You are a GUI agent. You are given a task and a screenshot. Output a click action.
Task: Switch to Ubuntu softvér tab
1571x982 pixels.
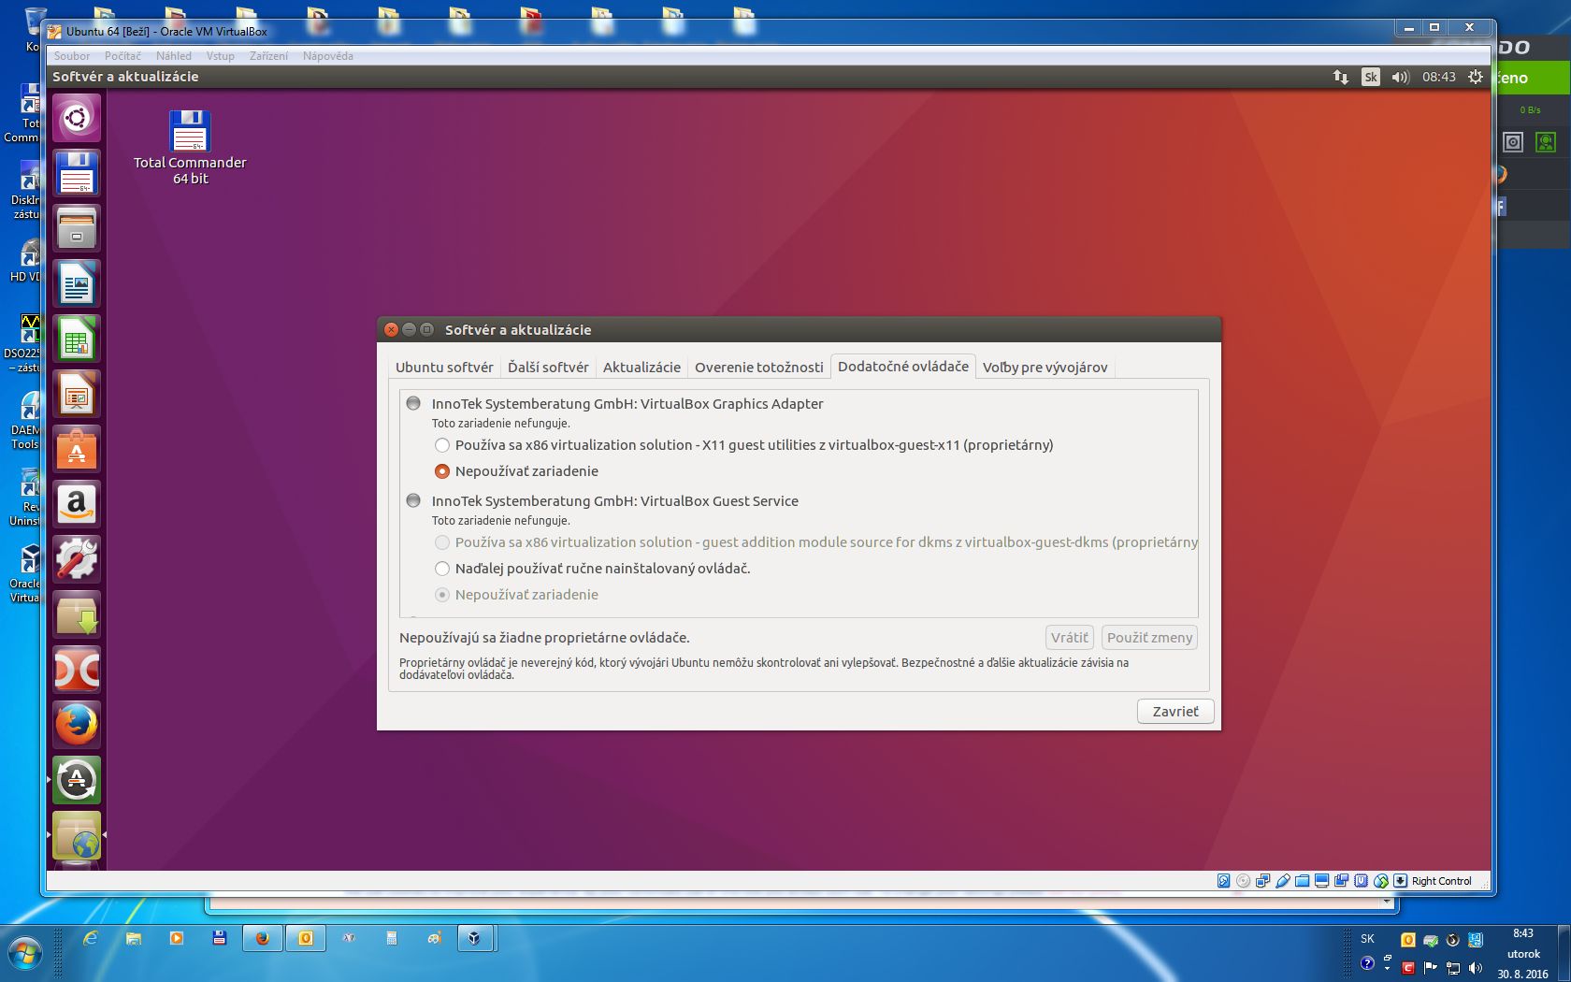[444, 368]
